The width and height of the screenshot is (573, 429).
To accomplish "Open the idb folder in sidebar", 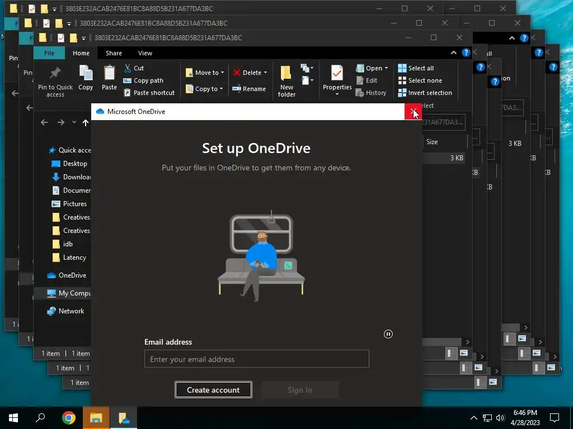I will point(63,244).
